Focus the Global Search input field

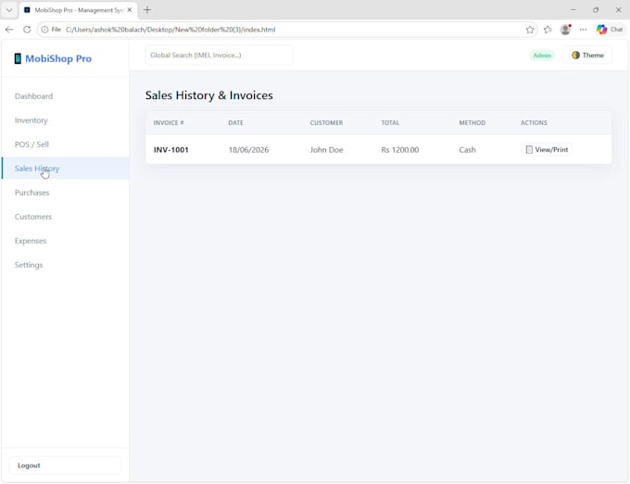219,56
